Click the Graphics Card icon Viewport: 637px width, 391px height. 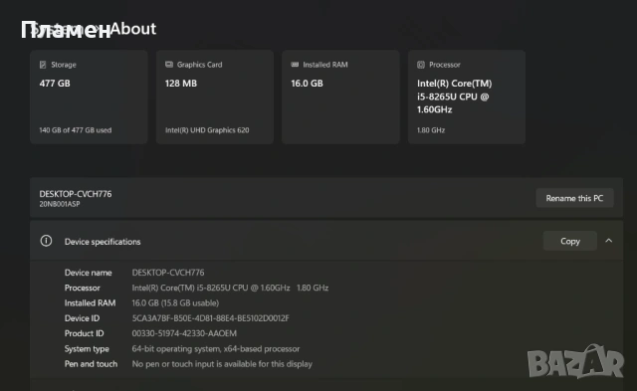169,64
